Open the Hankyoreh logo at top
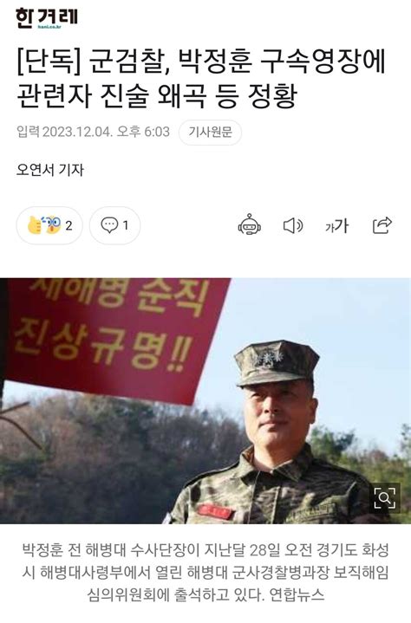Viewport: 411px width, 623px height. pos(47,18)
